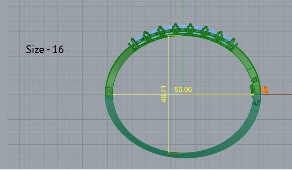Select the round screw below the clasp

257,102
